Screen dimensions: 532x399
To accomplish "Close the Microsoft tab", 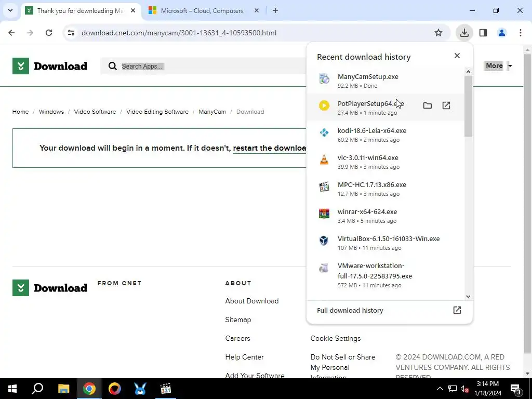I will pyautogui.click(x=257, y=11).
